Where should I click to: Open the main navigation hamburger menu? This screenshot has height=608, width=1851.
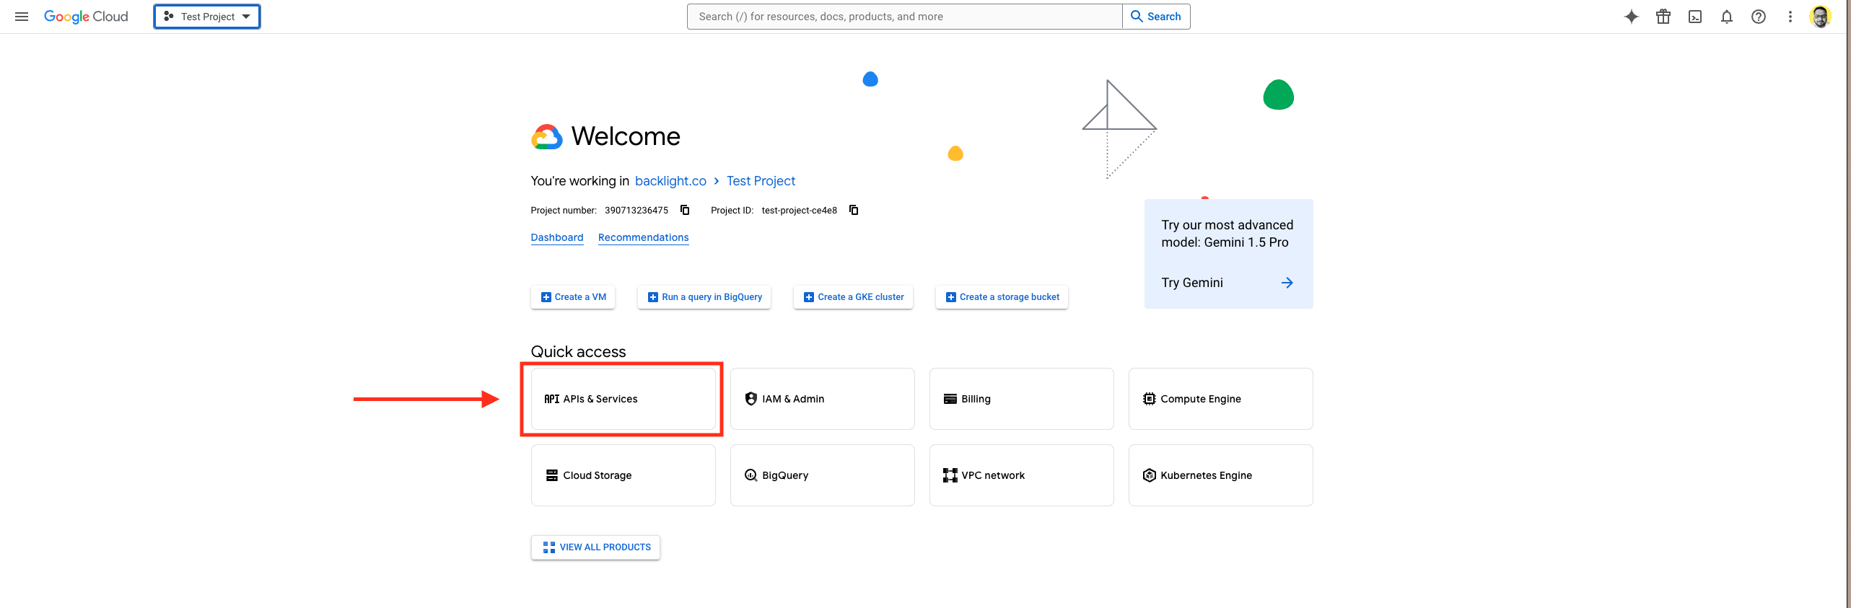click(22, 17)
